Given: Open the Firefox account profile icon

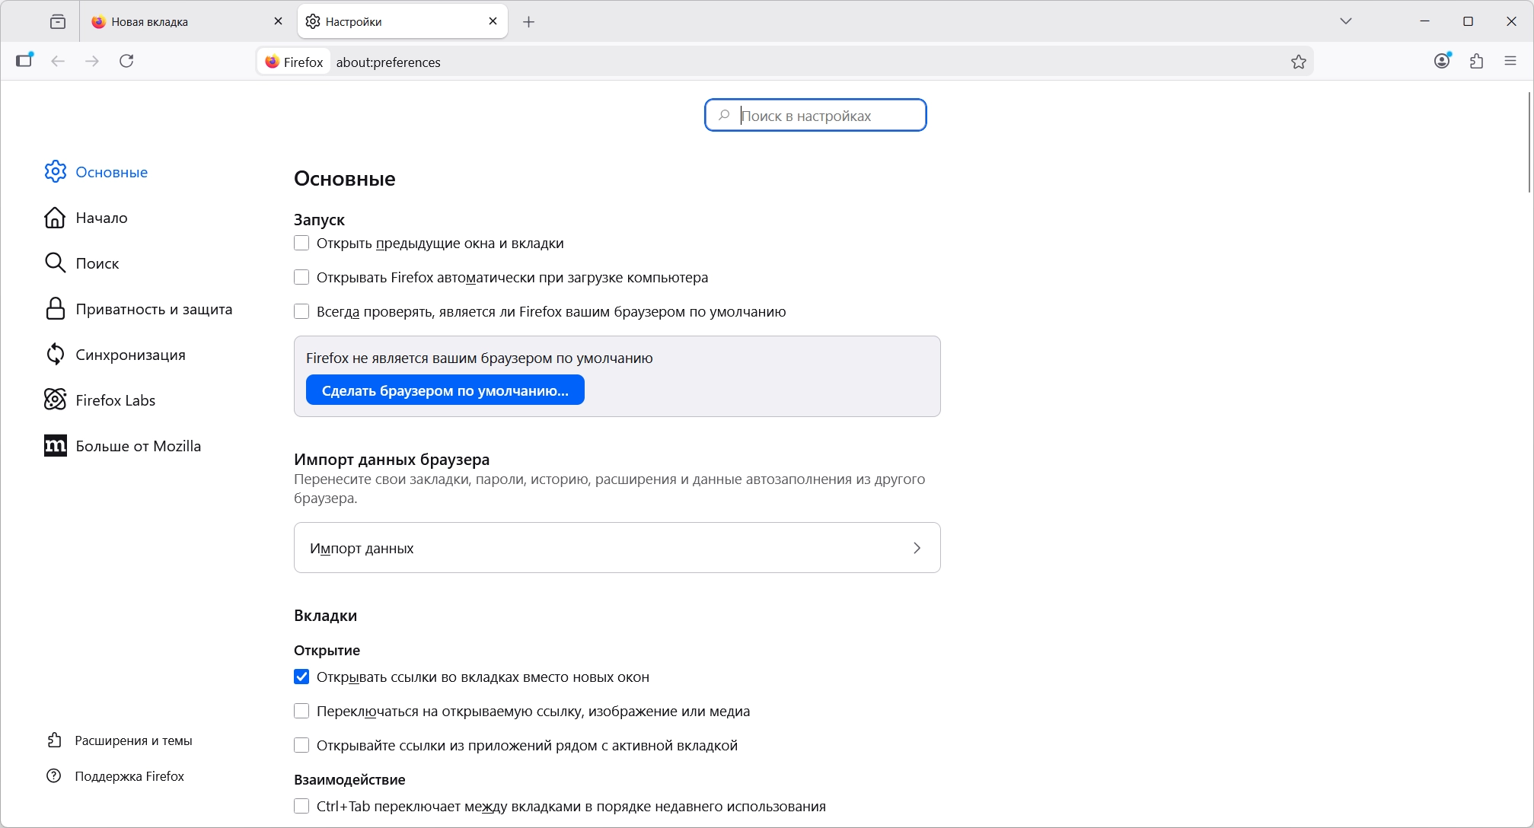Looking at the screenshot, I should (x=1442, y=61).
